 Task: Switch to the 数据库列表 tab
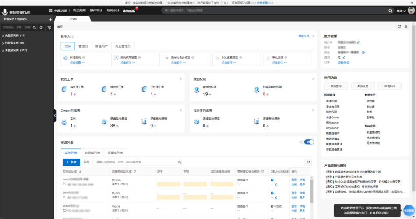[92, 153]
